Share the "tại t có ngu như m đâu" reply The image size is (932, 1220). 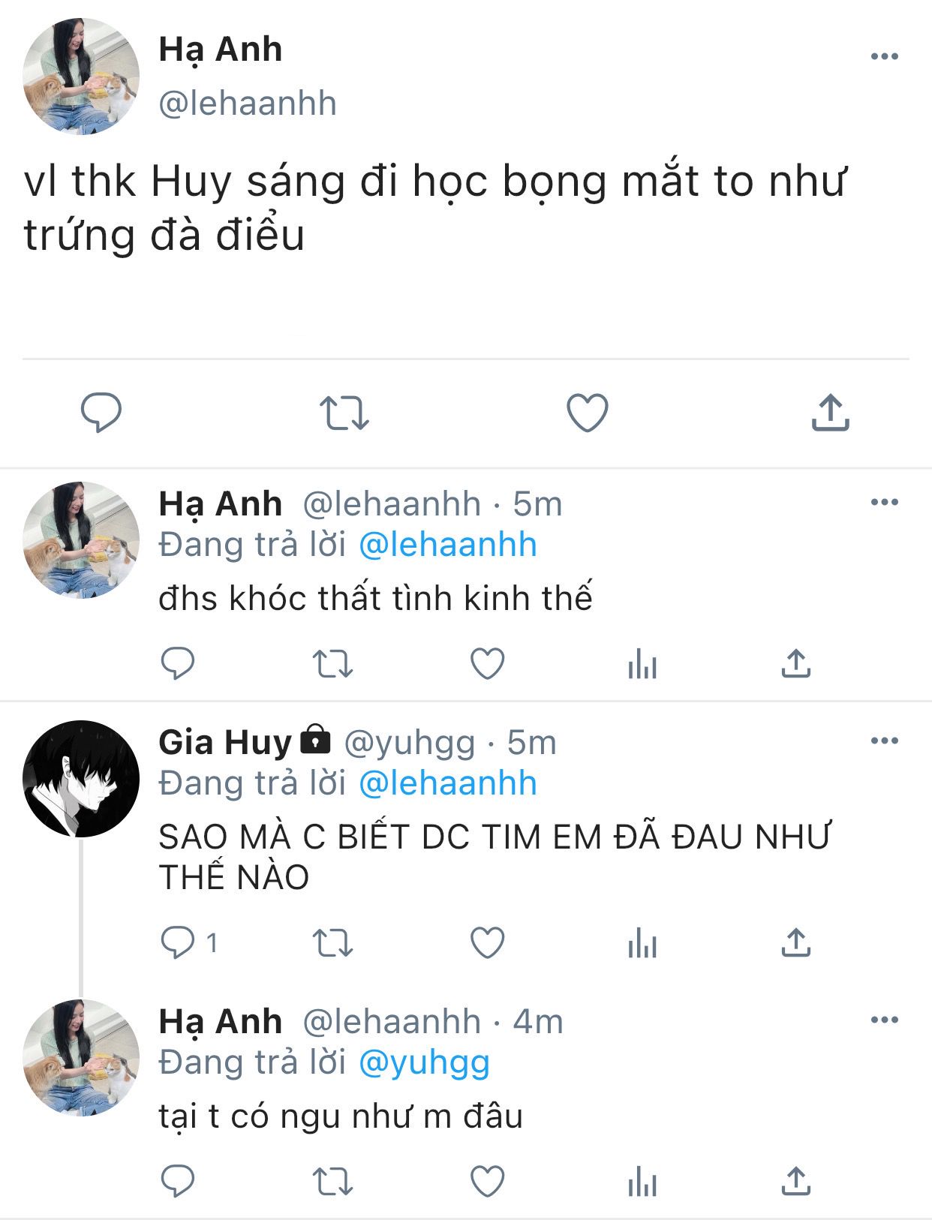[x=795, y=1182]
